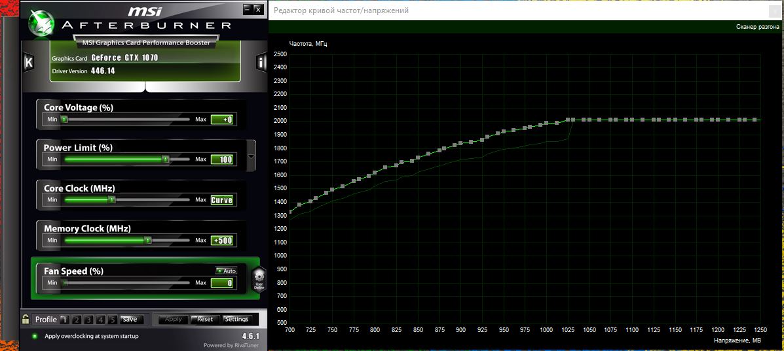Viewport: 784px width, 351px height.
Task: Click the Powered by RivaTuner text
Action: (231, 345)
